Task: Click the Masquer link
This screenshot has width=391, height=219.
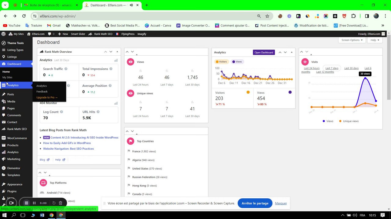Action: point(281,203)
